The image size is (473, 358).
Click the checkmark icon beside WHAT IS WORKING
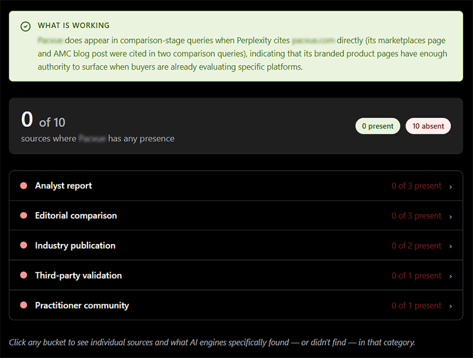[x=25, y=27]
